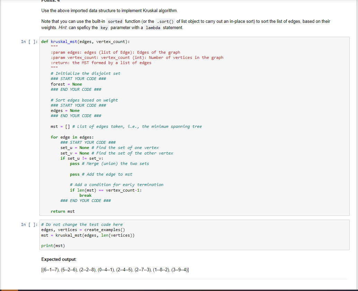Click 'if len(mst) == vertex_count-1:' line
This screenshot has height=291, width=358.
pos(106,190)
